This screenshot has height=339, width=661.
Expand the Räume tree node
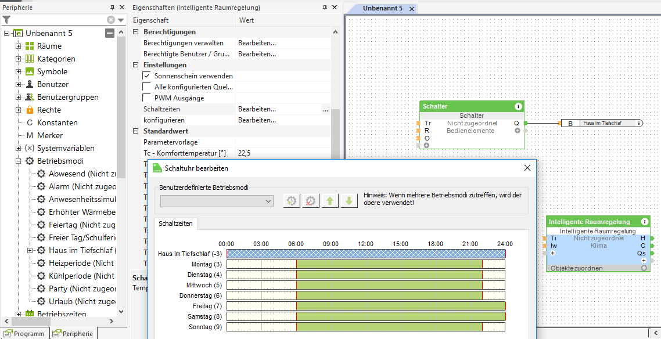pos(18,46)
